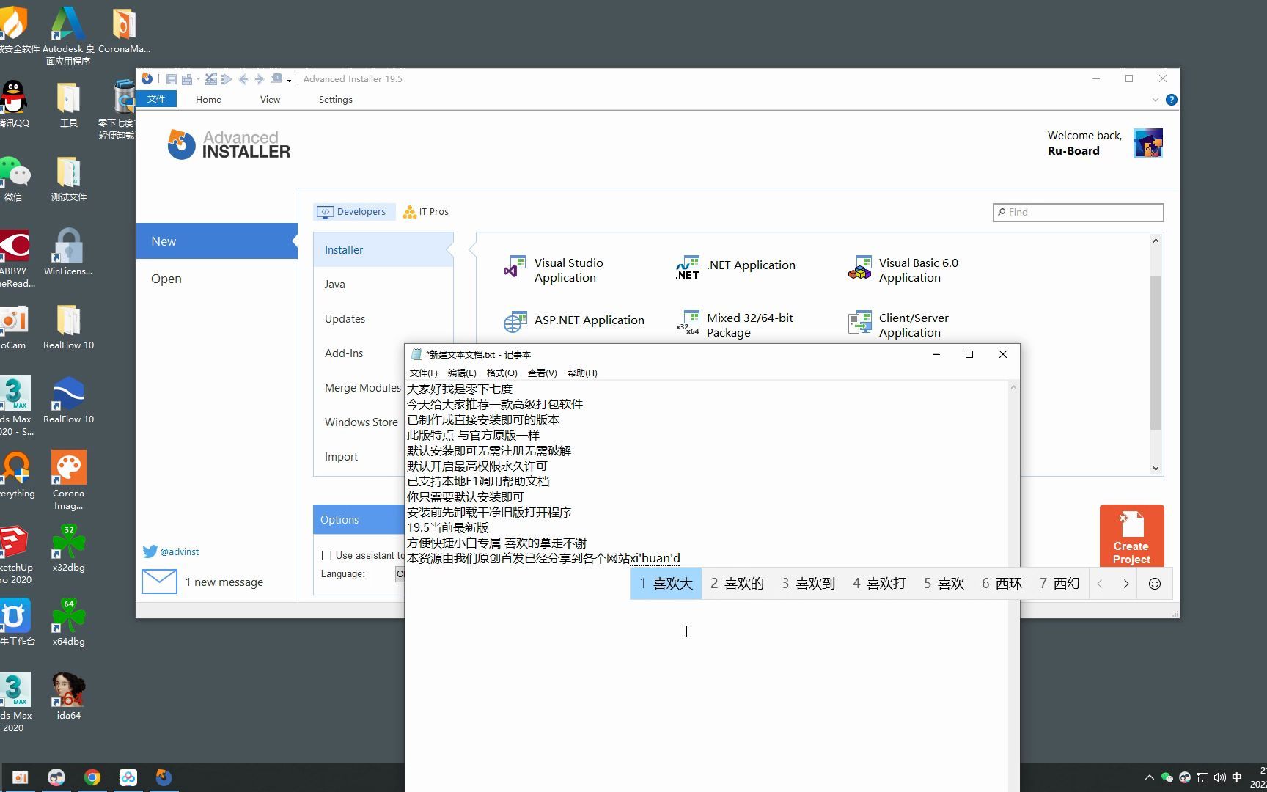The height and width of the screenshot is (792, 1267).
Task: Click the Find search field
Action: point(1078,212)
